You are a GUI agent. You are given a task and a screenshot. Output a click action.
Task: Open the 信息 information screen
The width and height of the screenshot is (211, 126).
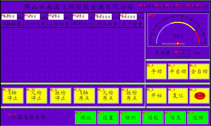(175, 118)
